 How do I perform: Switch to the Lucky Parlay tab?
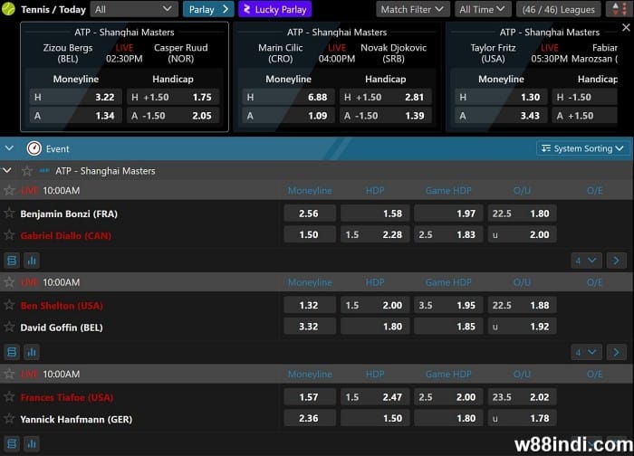[274, 10]
